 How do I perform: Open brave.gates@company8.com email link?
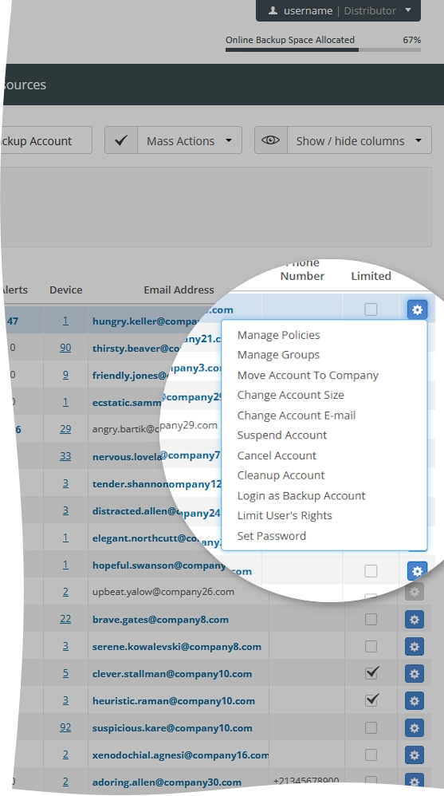click(160, 620)
